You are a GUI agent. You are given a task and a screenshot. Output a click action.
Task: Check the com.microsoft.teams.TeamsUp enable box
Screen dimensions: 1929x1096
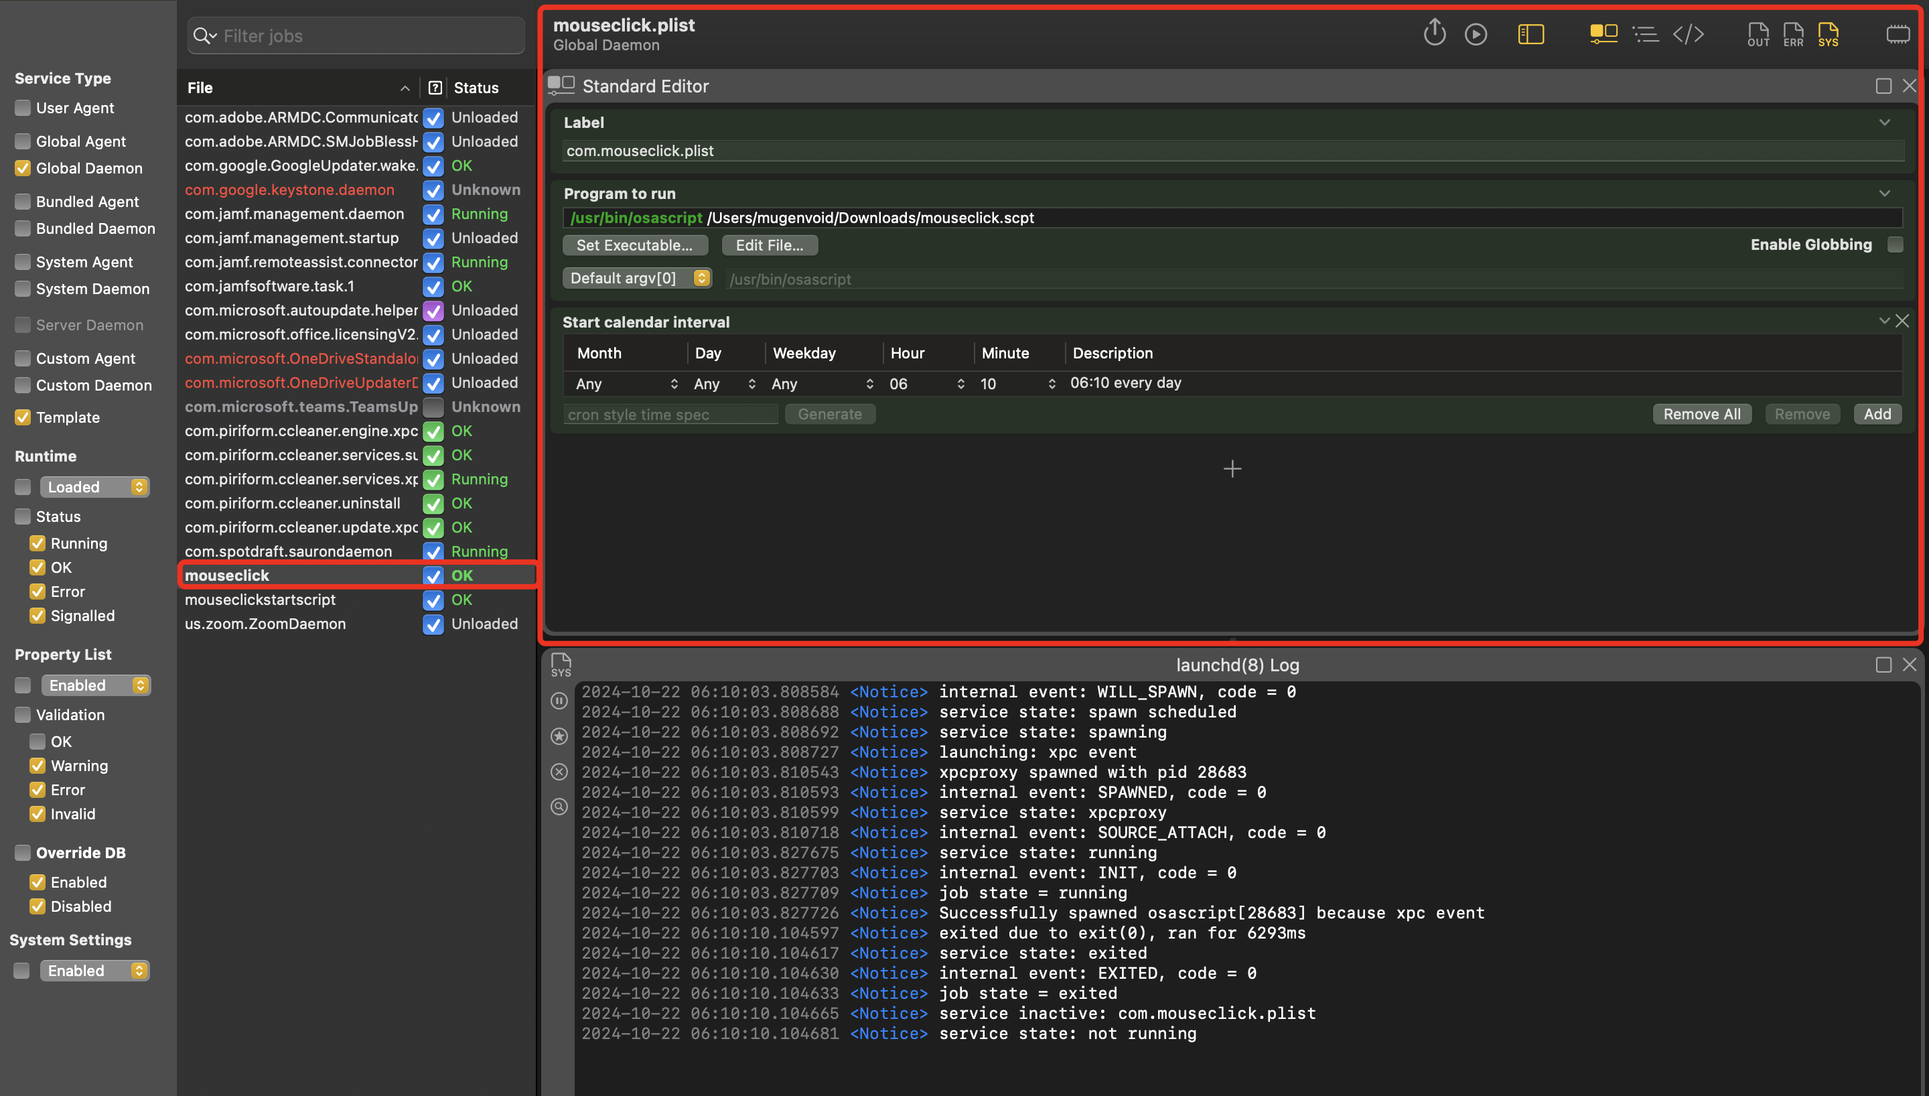[433, 407]
